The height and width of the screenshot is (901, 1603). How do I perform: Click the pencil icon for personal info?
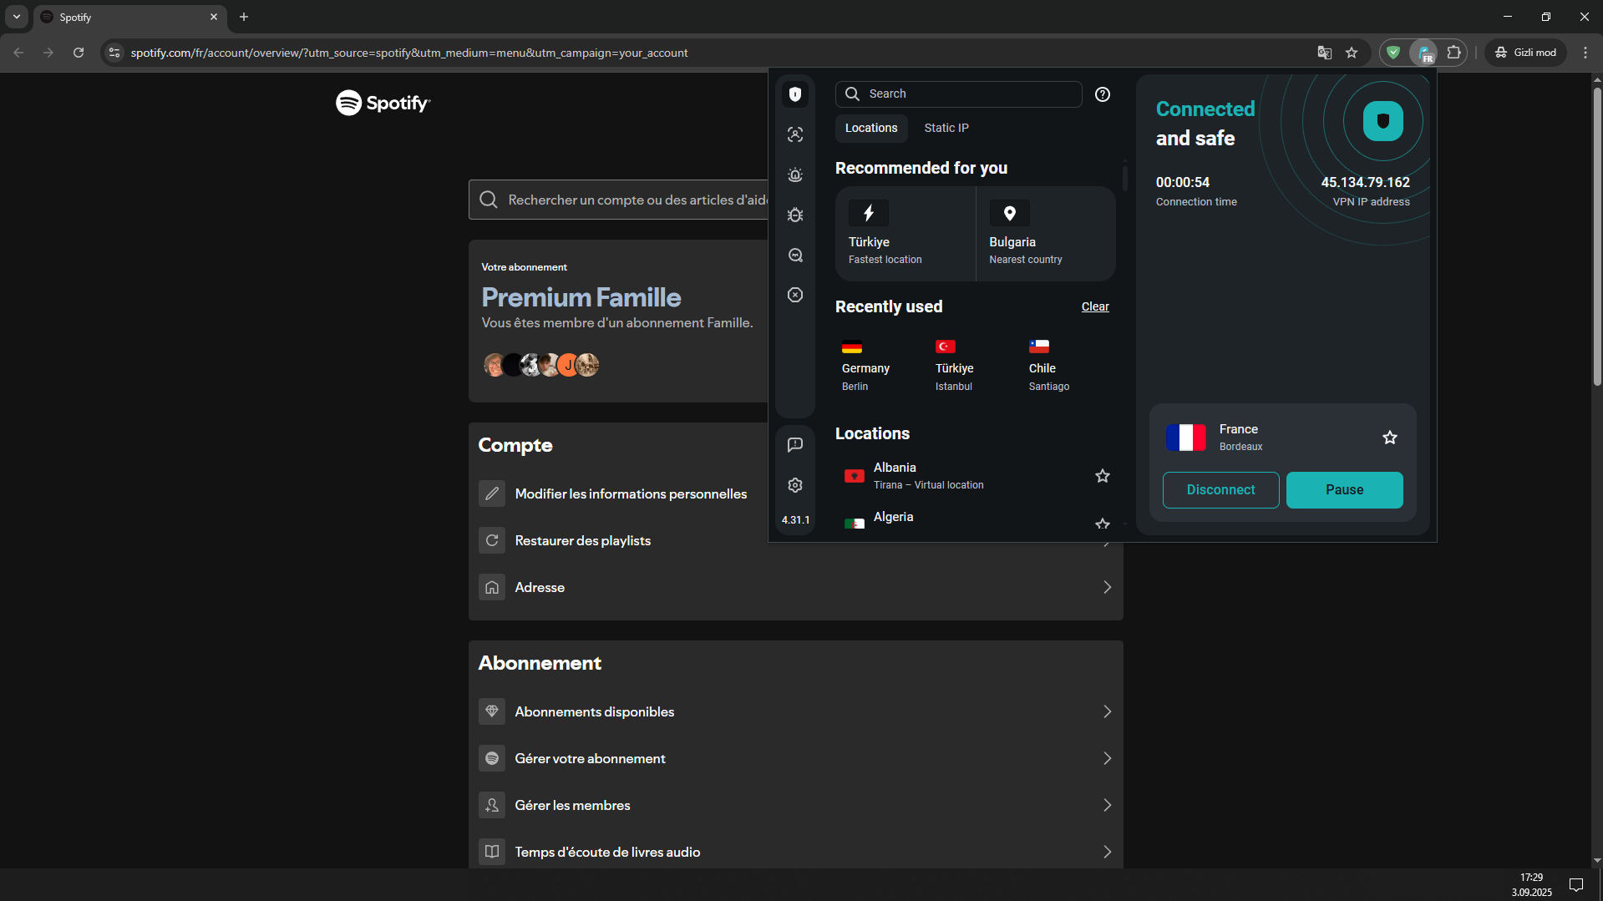[x=492, y=494]
